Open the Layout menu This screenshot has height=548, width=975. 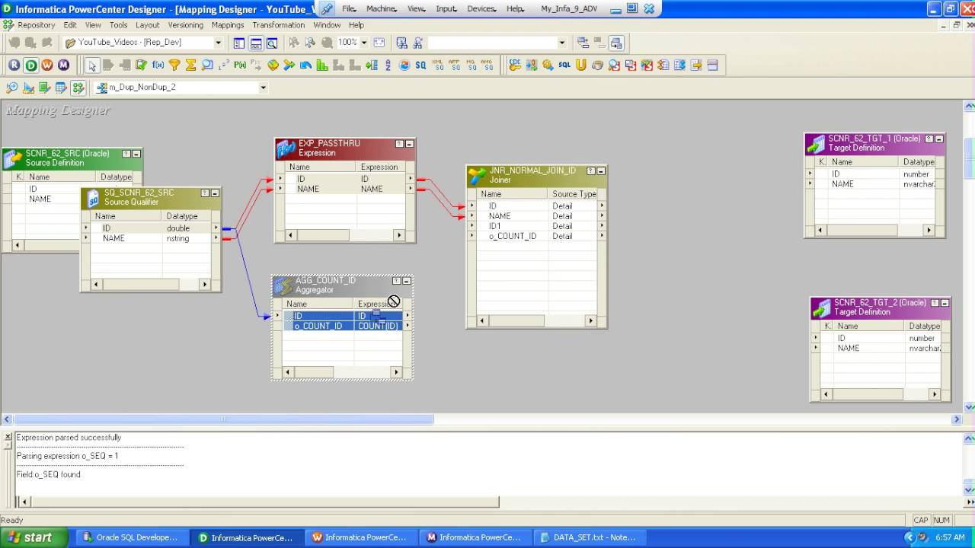[148, 25]
